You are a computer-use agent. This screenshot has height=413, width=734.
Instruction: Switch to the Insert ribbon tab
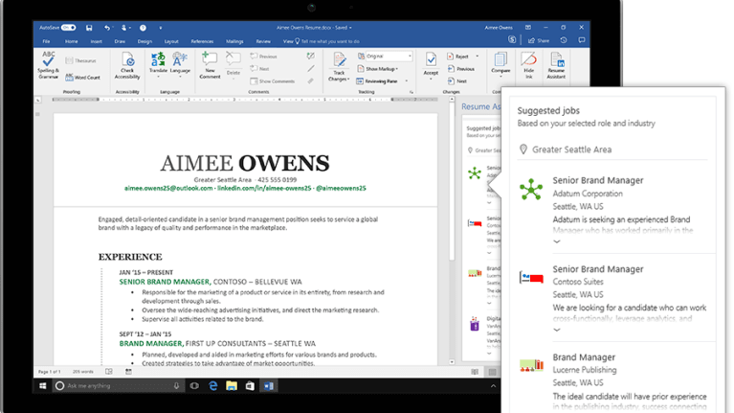click(x=96, y=41)
